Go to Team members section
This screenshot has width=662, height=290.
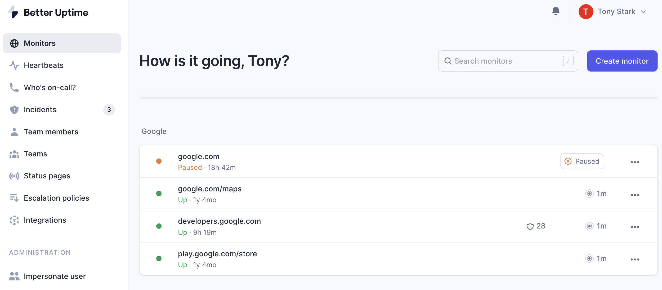(51, 132)
